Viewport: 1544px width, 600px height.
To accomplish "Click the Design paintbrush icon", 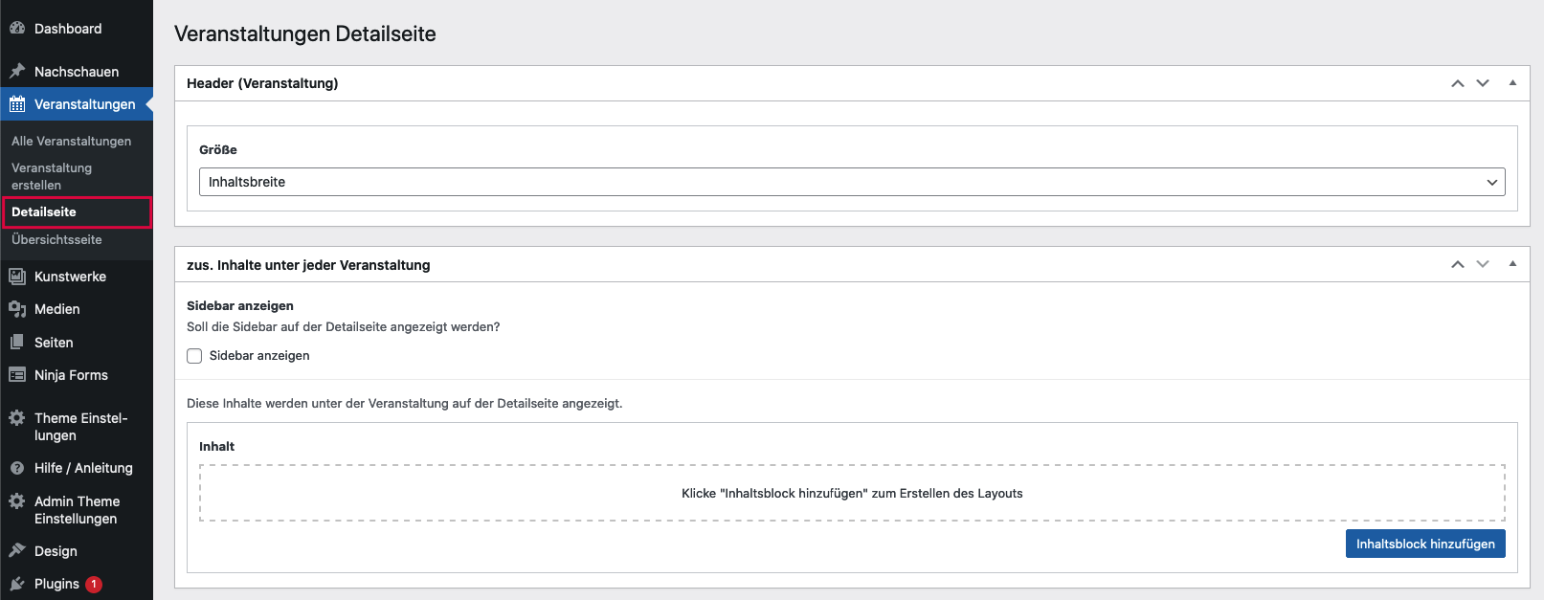I will (x=17, y=551).
